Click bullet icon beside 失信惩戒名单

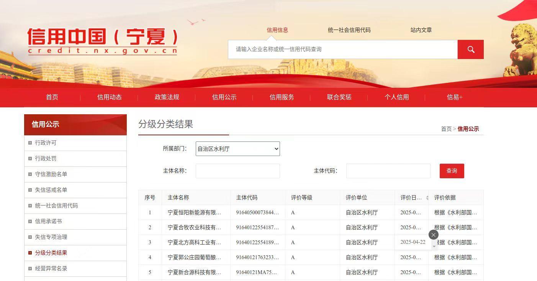tap(30, 190)
